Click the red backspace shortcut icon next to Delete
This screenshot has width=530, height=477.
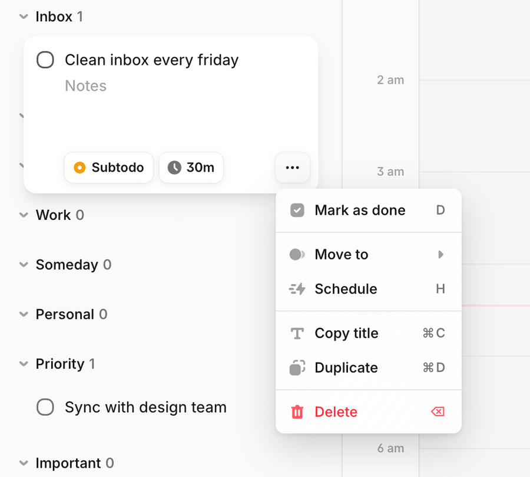point(438,411)
